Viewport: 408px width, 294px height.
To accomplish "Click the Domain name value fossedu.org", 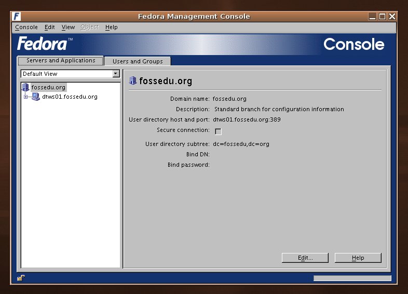I will pos(229,99).
